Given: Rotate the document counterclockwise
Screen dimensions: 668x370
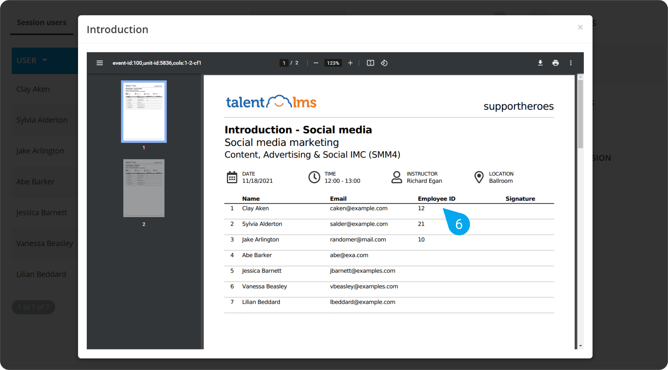Looking at the screenshot, I should pos(384,63).
